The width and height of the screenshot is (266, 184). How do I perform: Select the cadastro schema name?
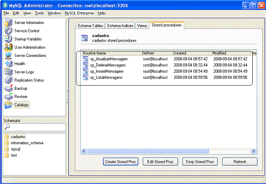(x=18, y=137)
